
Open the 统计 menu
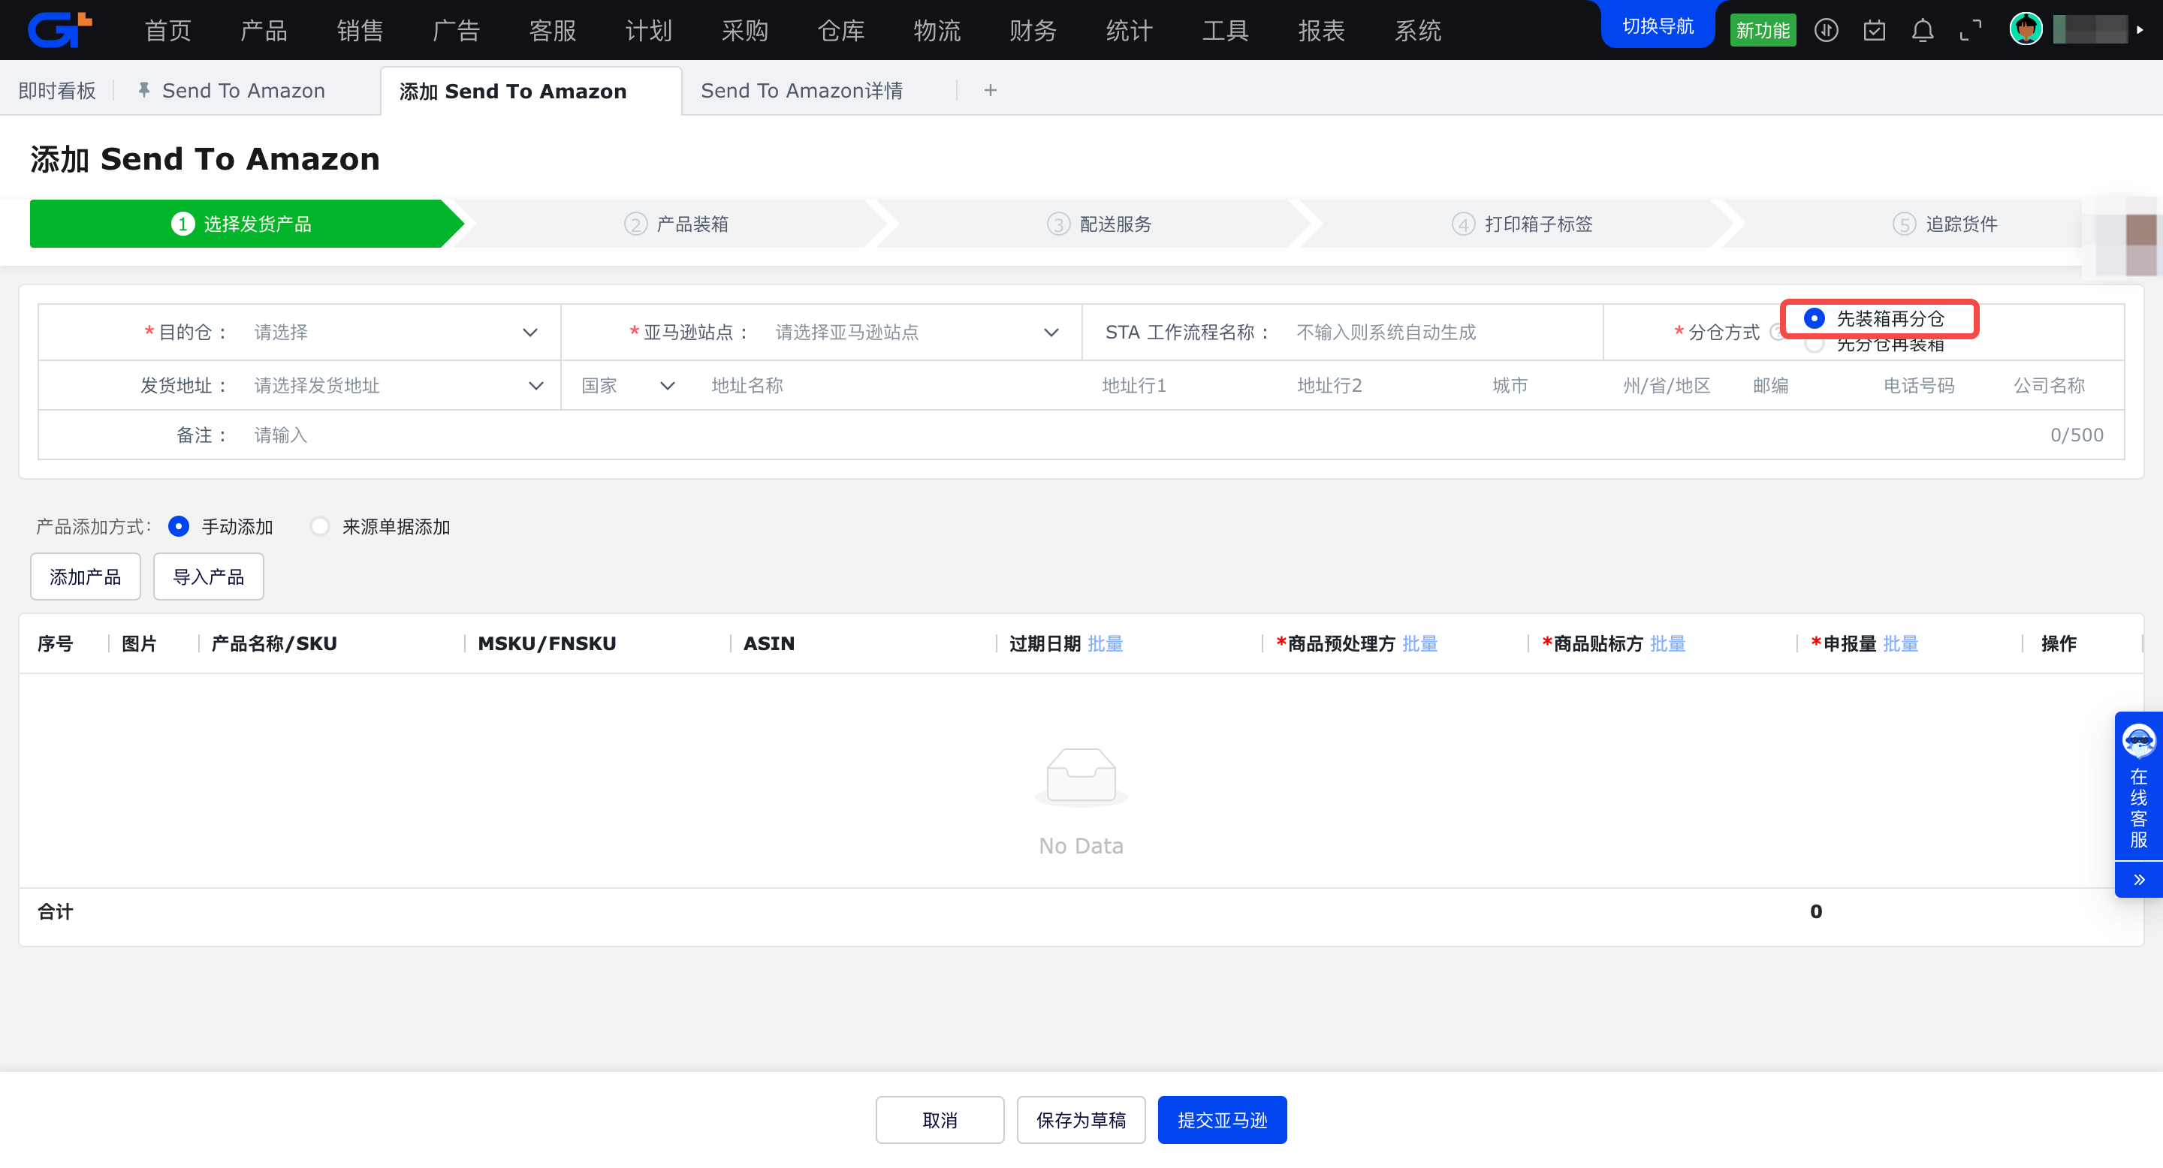point(1130,31)
